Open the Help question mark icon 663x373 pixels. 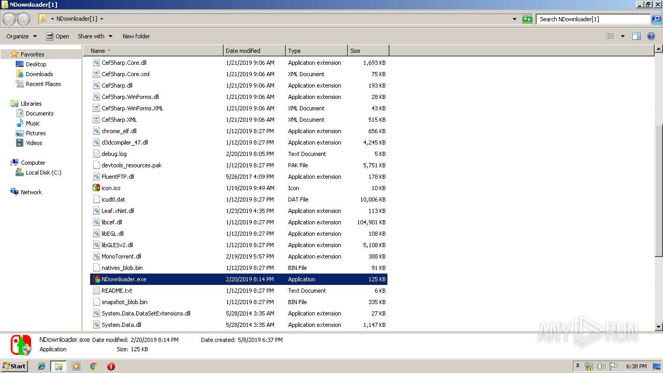(x=652, y=36)
